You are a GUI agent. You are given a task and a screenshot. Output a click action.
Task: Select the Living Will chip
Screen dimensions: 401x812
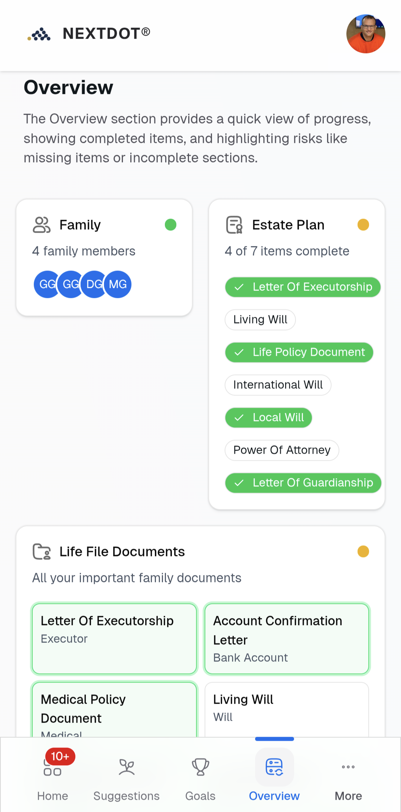pyautogui.click(x=260, y=320)
